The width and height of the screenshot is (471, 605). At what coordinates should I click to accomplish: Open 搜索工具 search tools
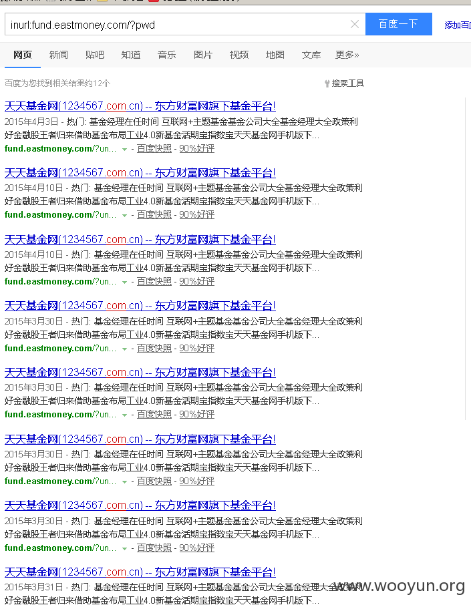click(x=344, y=83)
